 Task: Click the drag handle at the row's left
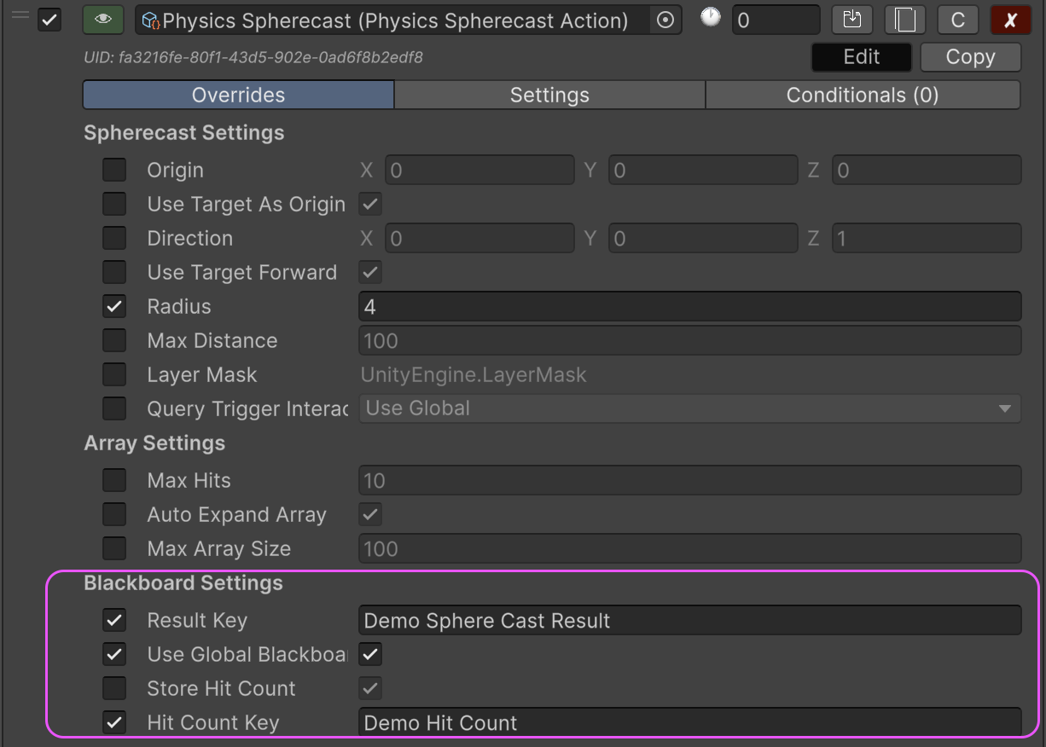[19, 15]
